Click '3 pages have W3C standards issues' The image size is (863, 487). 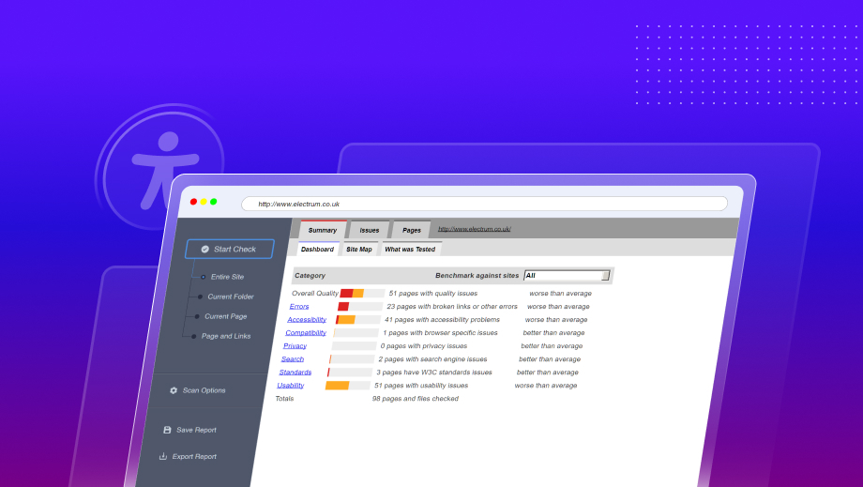click(433, 373)
